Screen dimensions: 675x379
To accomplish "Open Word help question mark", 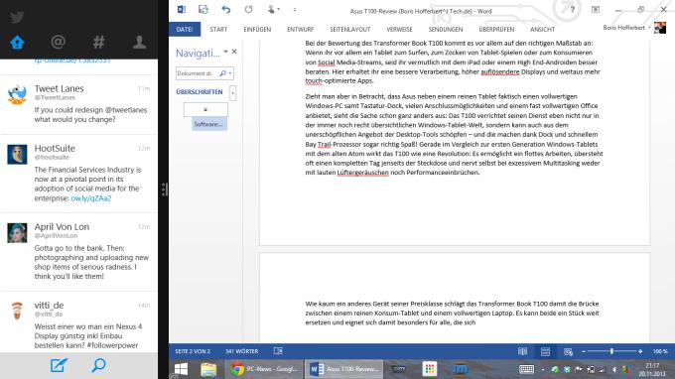I will tap(573, 10).
